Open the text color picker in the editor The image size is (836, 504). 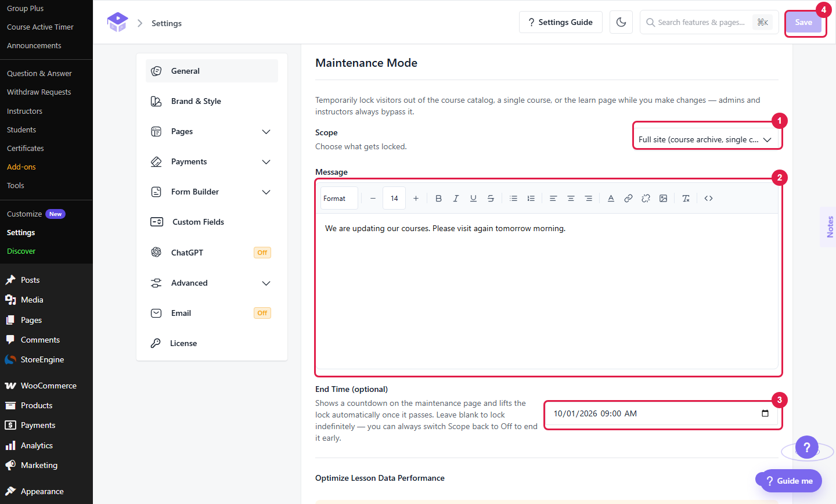coord(611,199)
